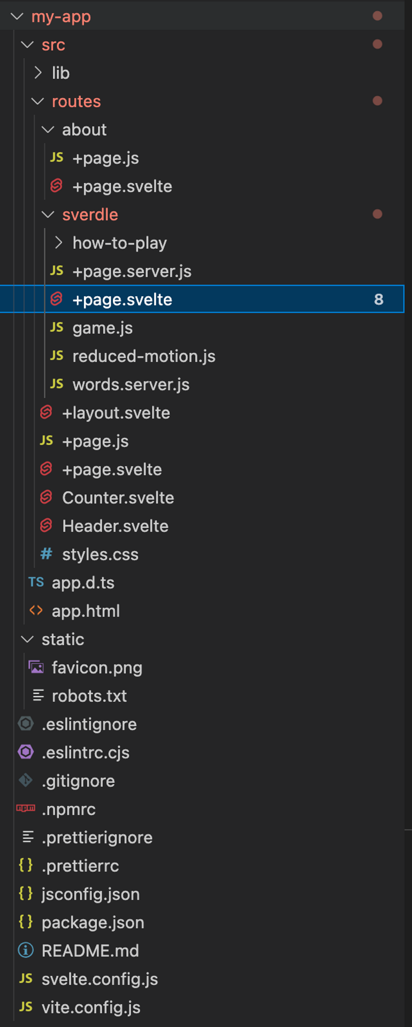Collapse the my-app root folder chevron
This screenshot has height=1027, width=412.
click(x=17, y=17)
